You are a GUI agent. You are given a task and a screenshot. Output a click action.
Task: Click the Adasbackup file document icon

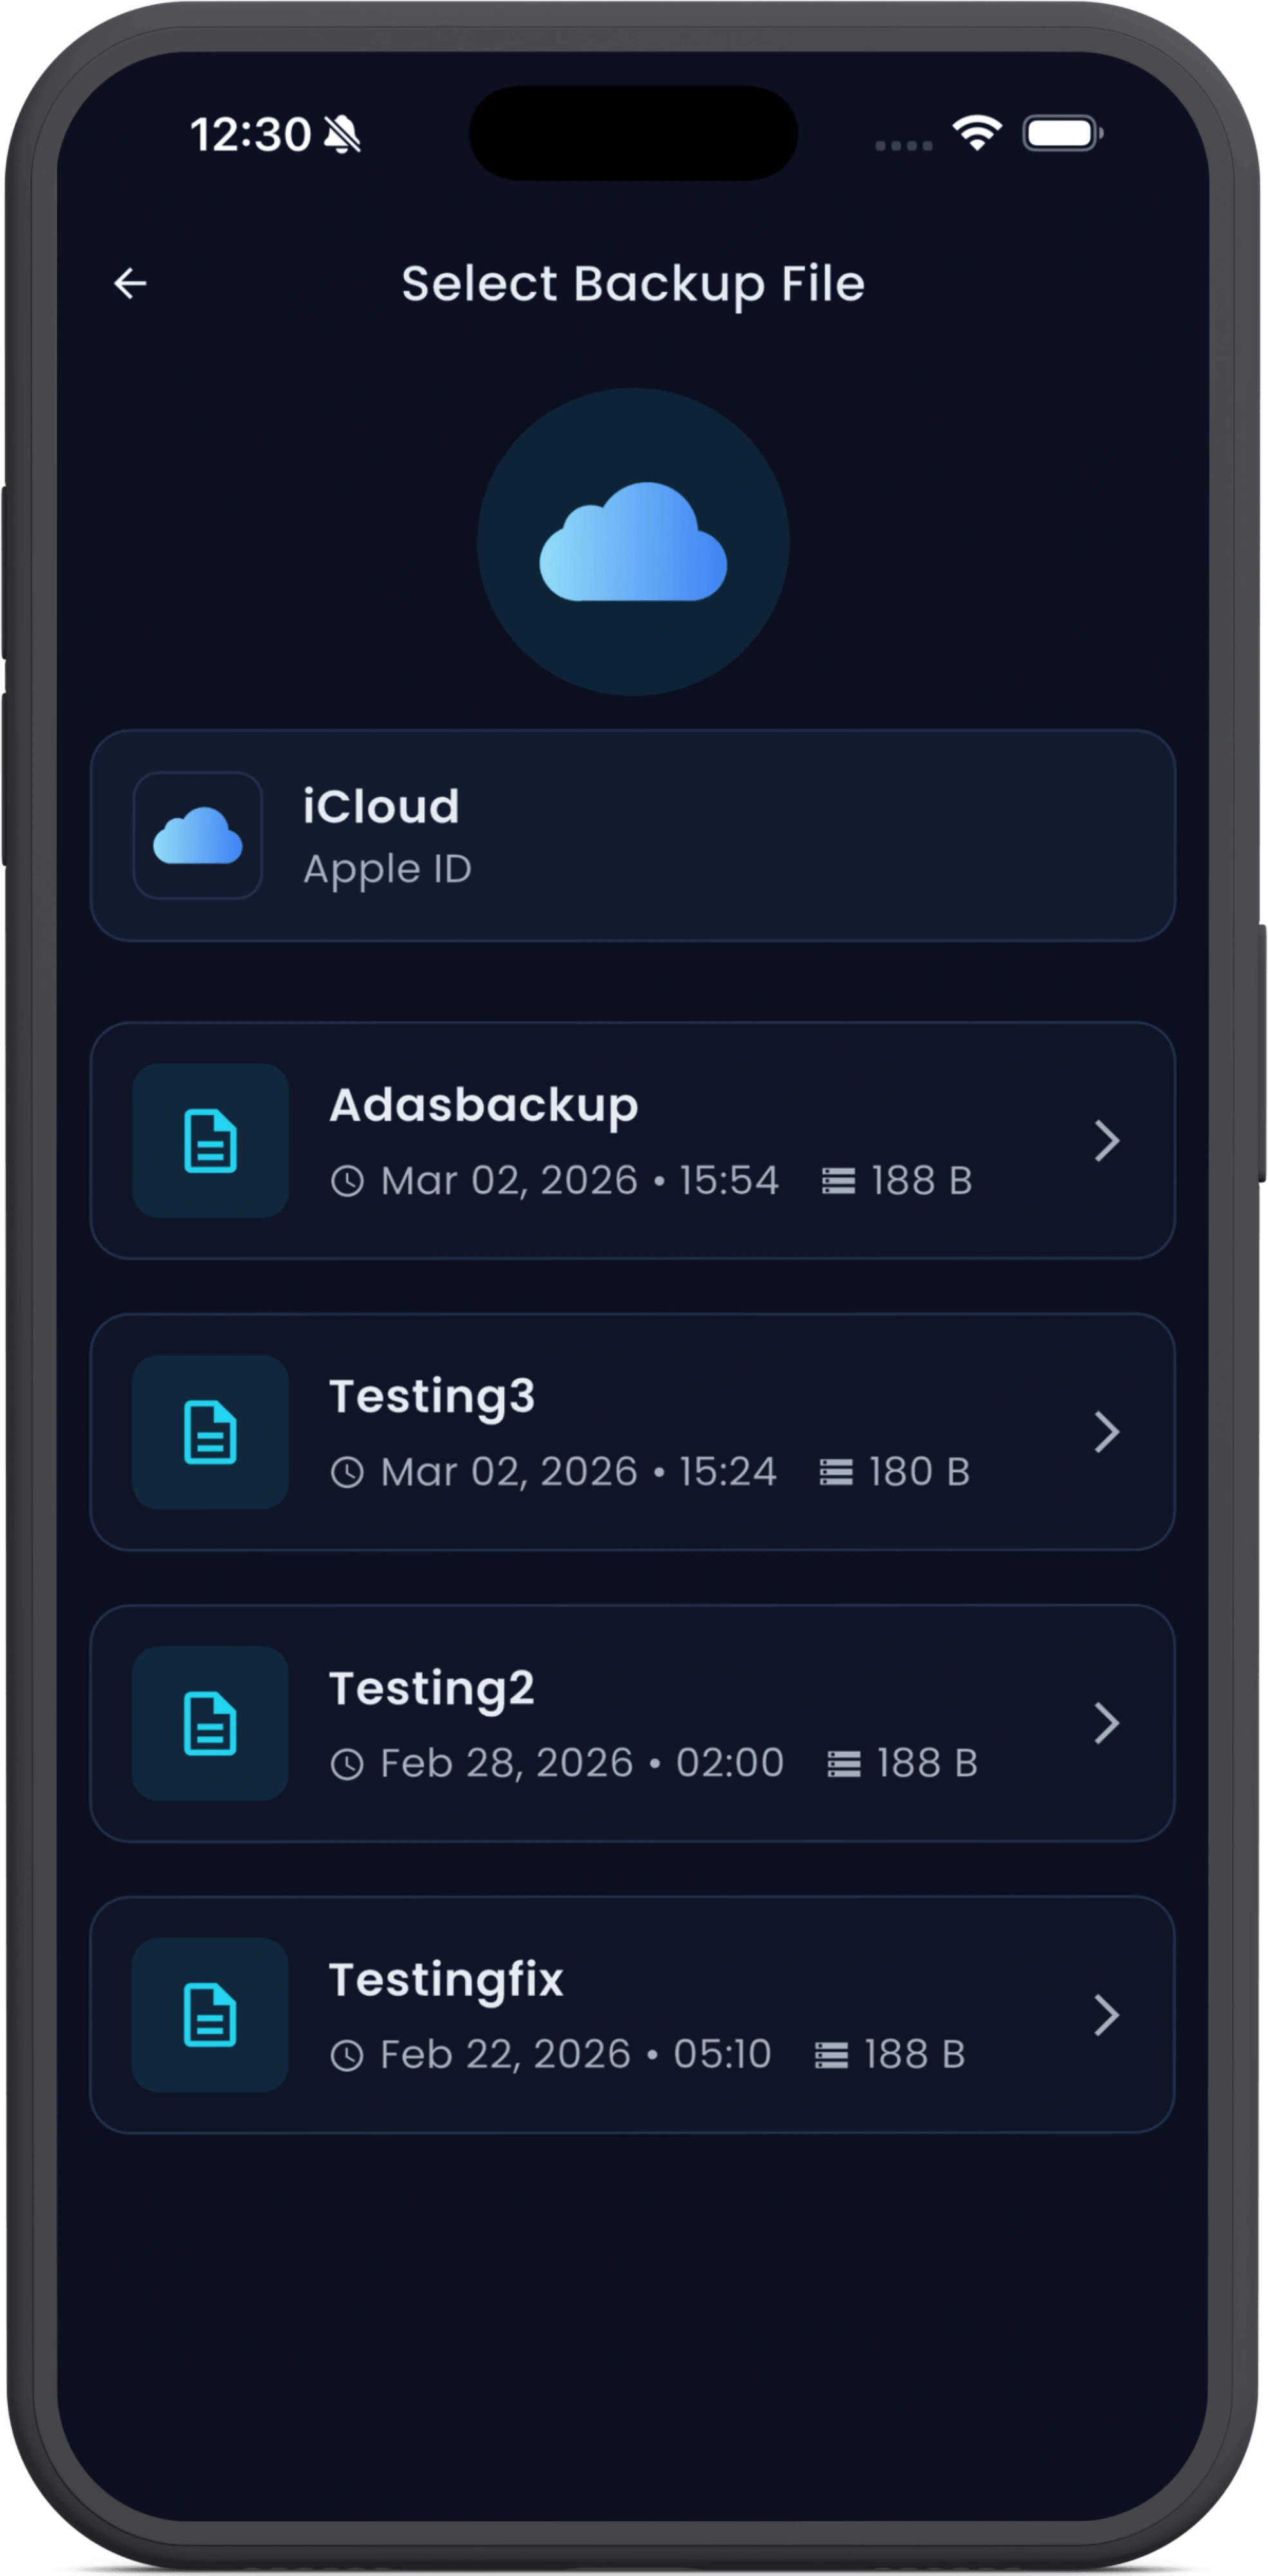coord(210,1141)
